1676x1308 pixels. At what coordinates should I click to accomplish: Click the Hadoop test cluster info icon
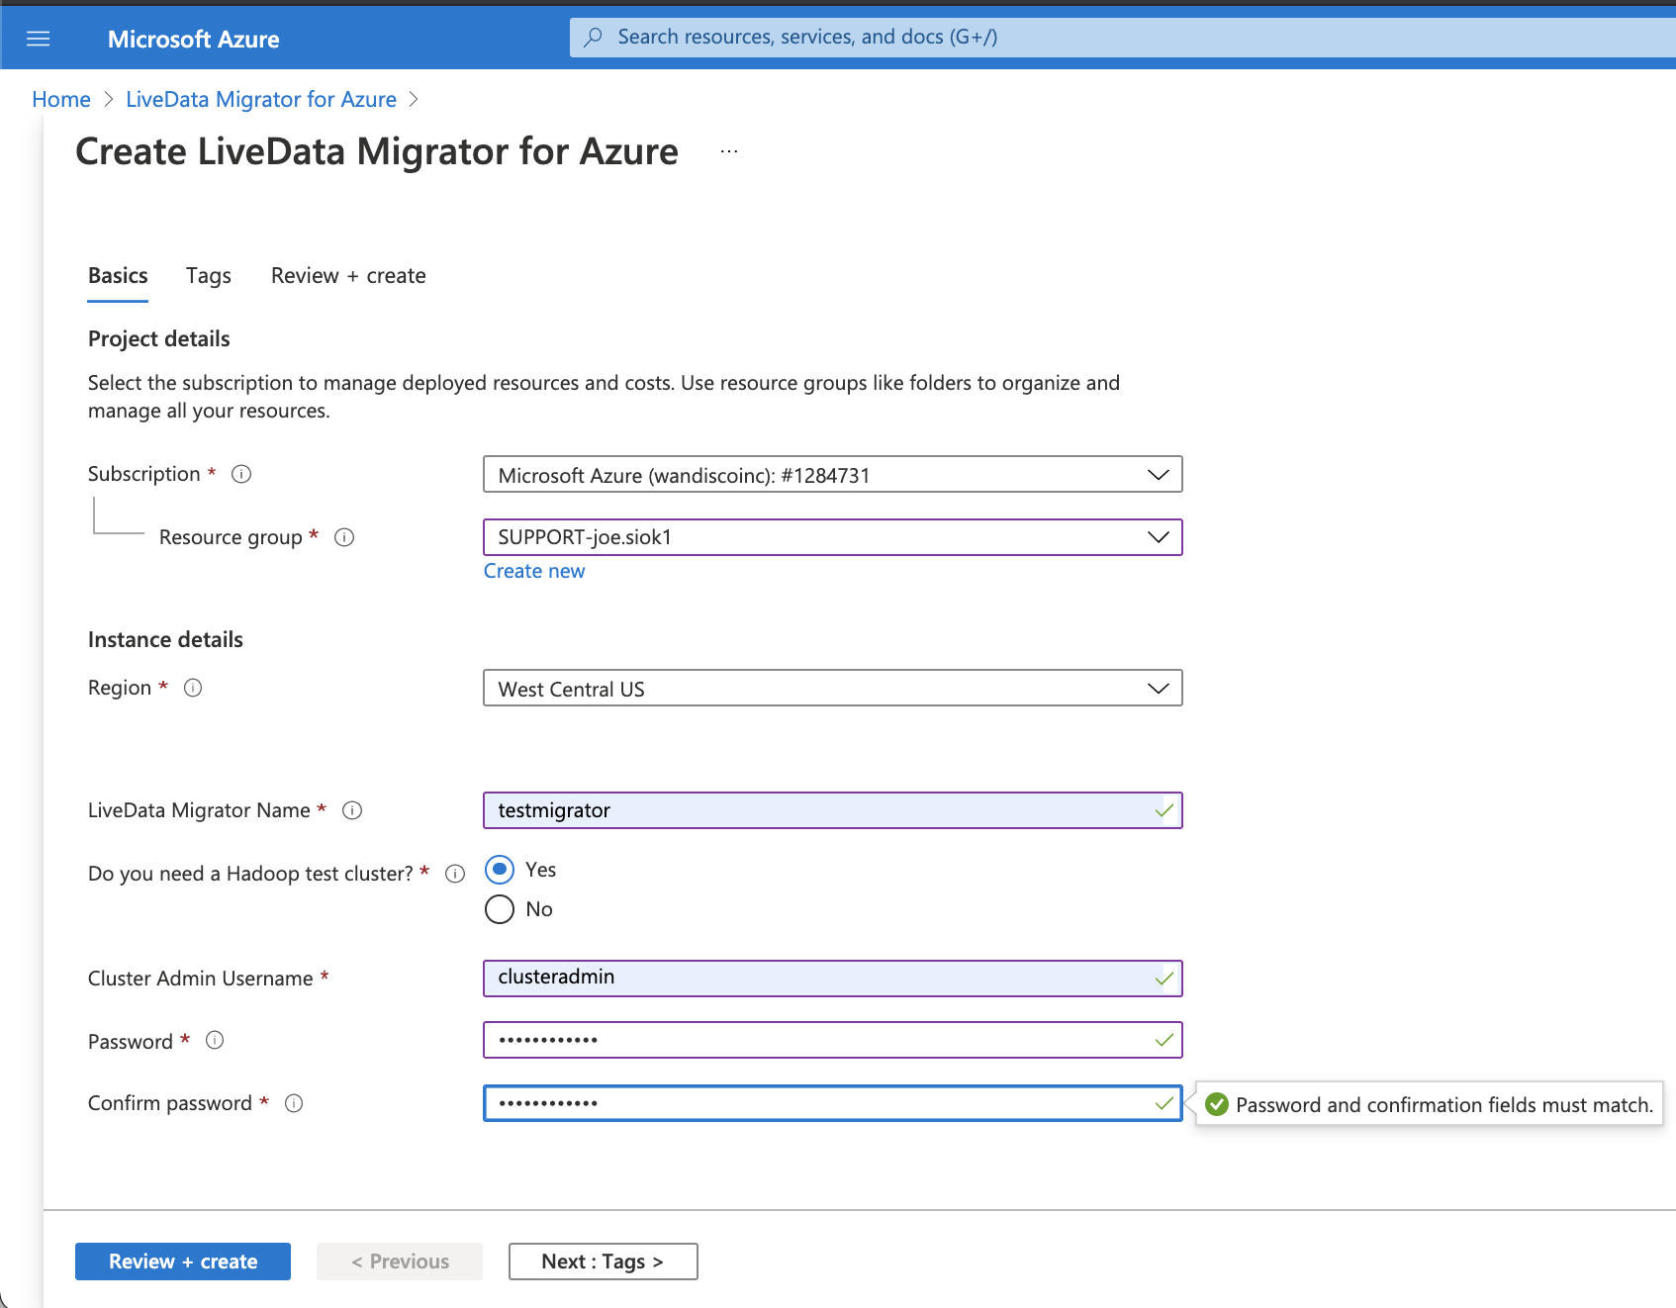pos(455,873)
